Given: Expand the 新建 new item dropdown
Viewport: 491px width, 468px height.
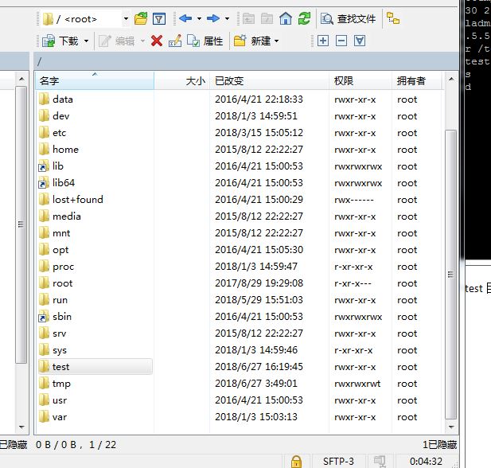Looking at the screenshot, I should coord(277,41).
